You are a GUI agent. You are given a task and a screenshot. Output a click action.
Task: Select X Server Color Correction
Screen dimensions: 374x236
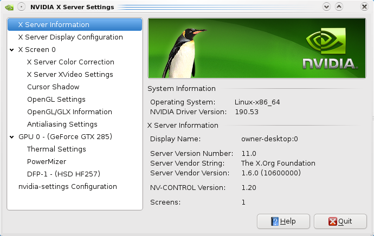click(70, 62)
